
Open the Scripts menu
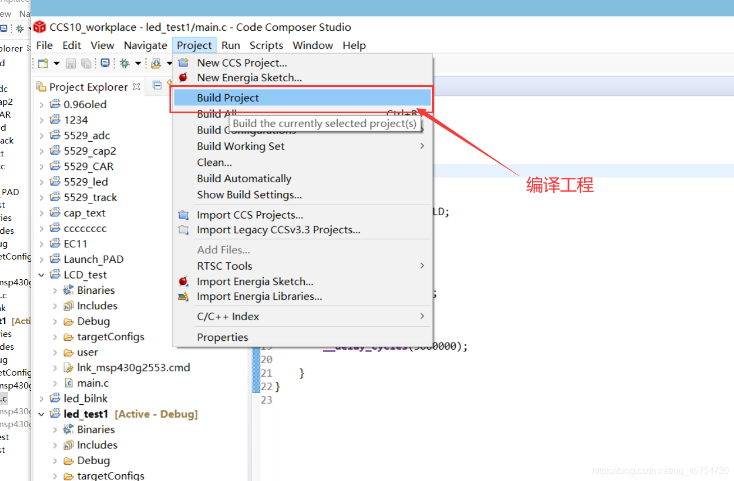(x=267, y=45)
